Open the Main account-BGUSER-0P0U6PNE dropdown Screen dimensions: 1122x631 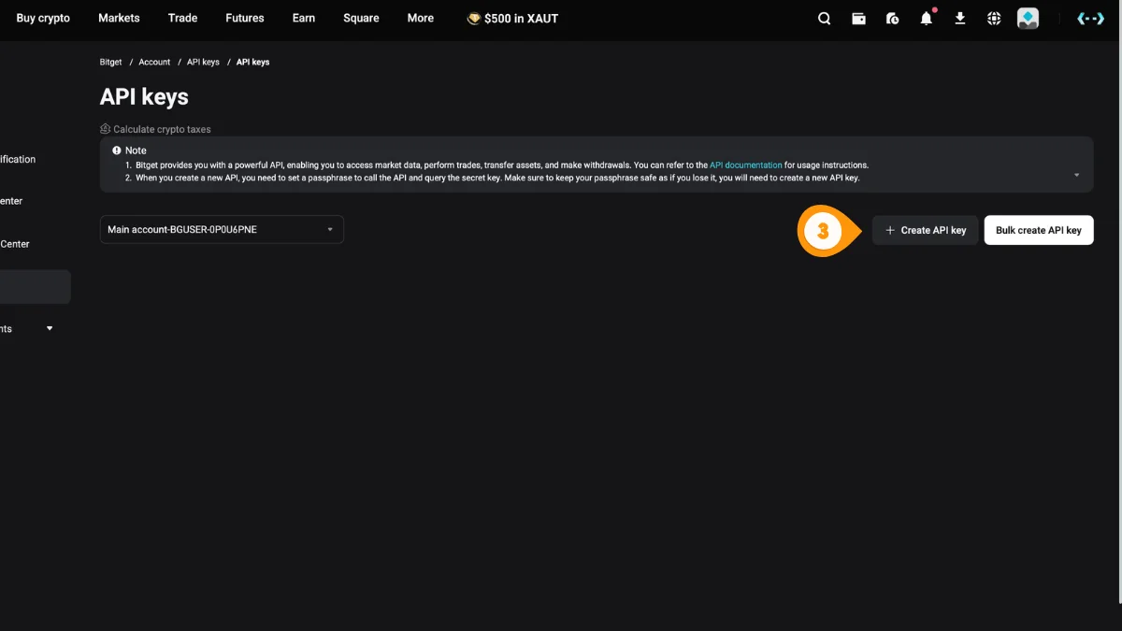[x=222, y=230]
